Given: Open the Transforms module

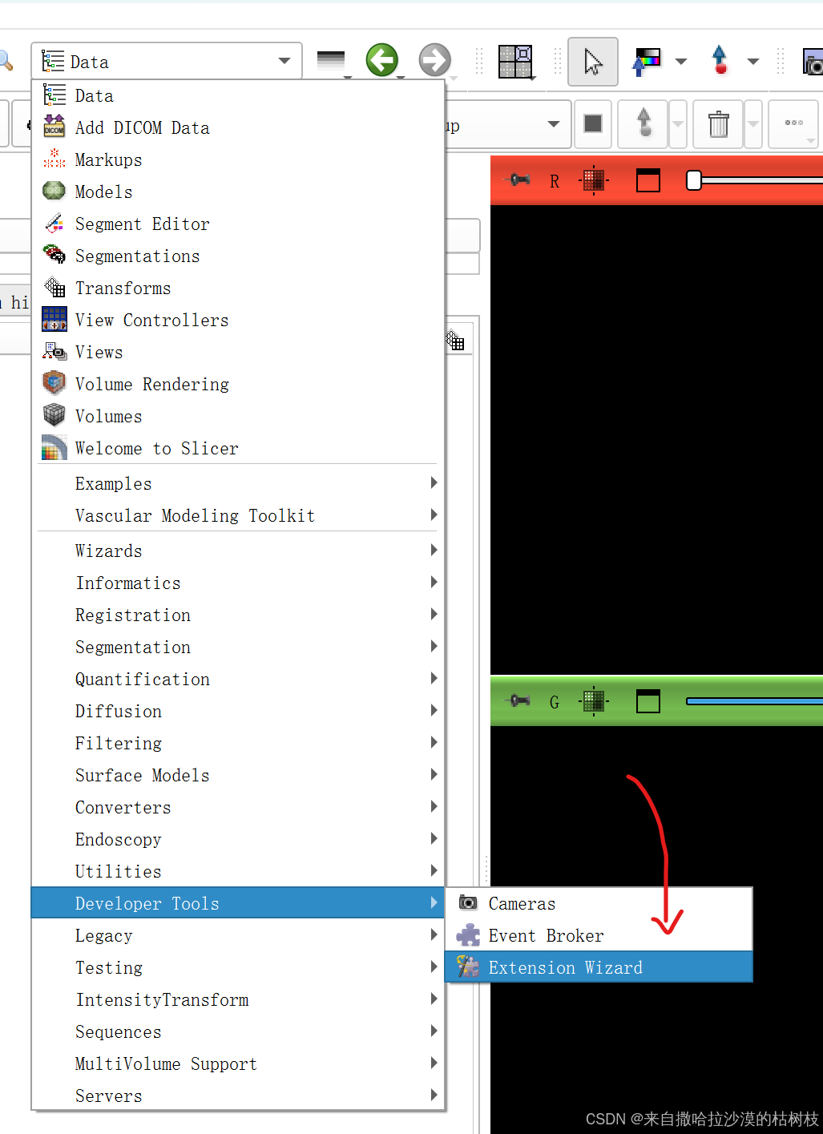Looking at the screenshot, I should [x=238, y=288].
